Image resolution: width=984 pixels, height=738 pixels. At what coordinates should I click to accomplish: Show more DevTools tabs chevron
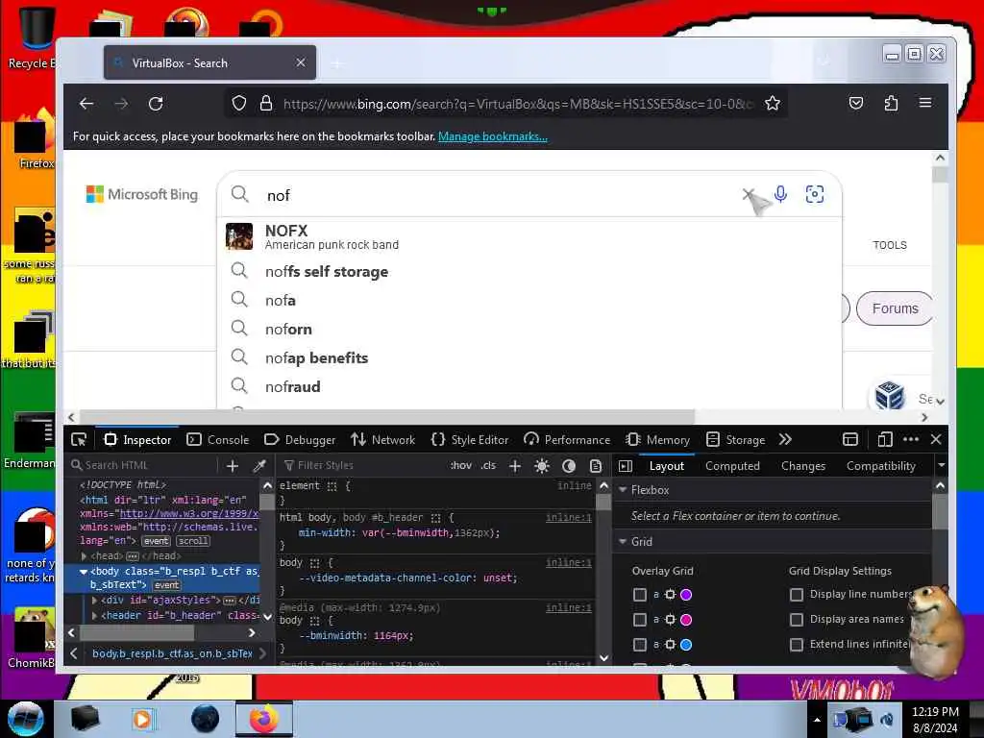785,439
